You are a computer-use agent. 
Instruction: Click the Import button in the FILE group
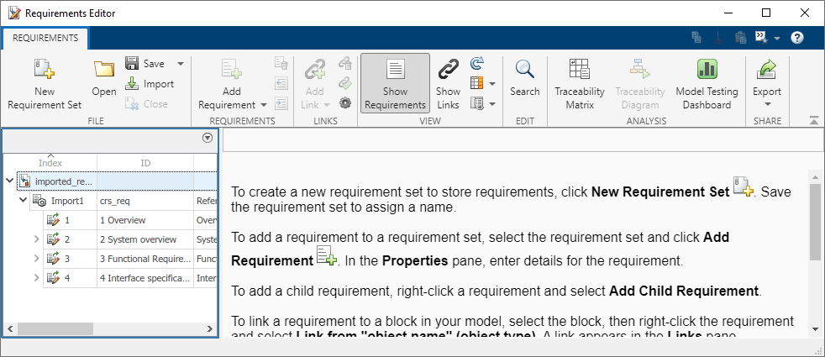(150, 84)
